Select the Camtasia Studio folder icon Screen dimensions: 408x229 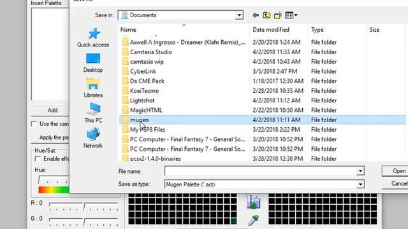point(126,52)
